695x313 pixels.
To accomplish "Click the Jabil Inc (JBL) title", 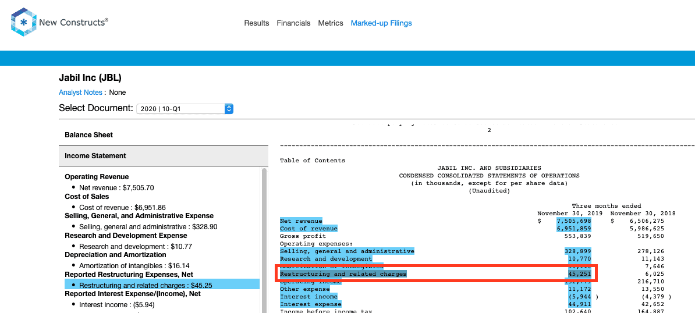I will [x=90, y=78].
